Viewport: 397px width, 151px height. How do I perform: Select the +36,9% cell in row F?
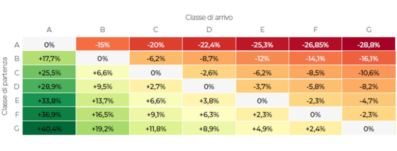click(x=49, y=115)
